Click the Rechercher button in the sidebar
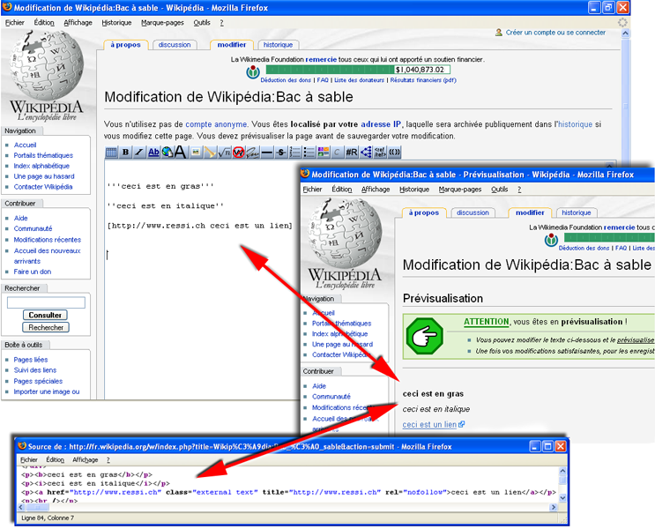The width and height of the screenshot is (655, 529). [46, 328]
